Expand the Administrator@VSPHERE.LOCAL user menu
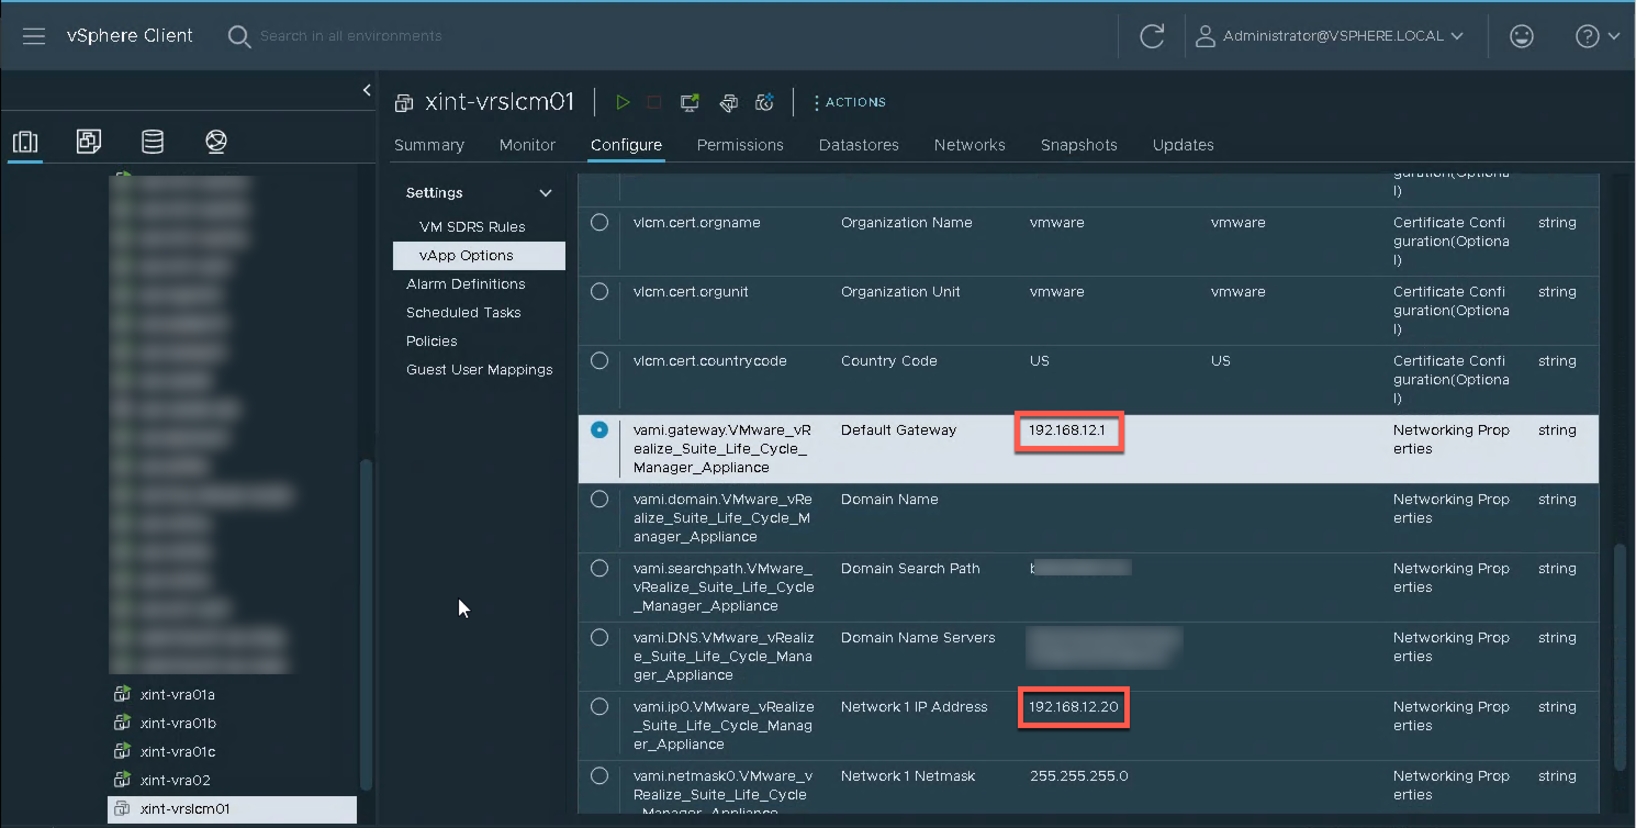The width and height of the screenshot is (1636, 828). [x=1330, y=36]
